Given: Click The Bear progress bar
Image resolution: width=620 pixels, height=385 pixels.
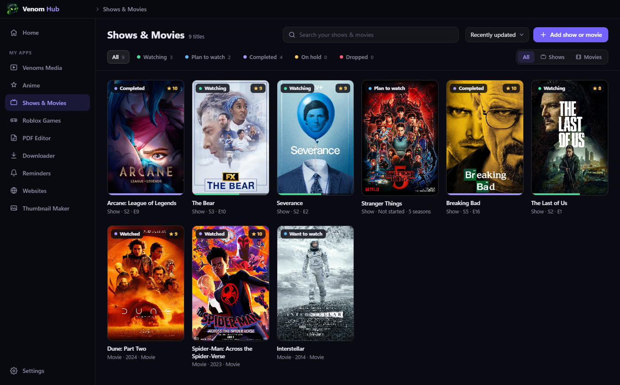Looking at the screenshot, I should point(230,194).
